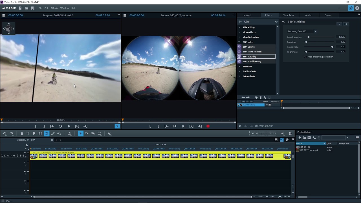The height and width of the screenshot is (203, 361).
Task: Redo the action in timeline toolbar
Action: coord(12,133)
